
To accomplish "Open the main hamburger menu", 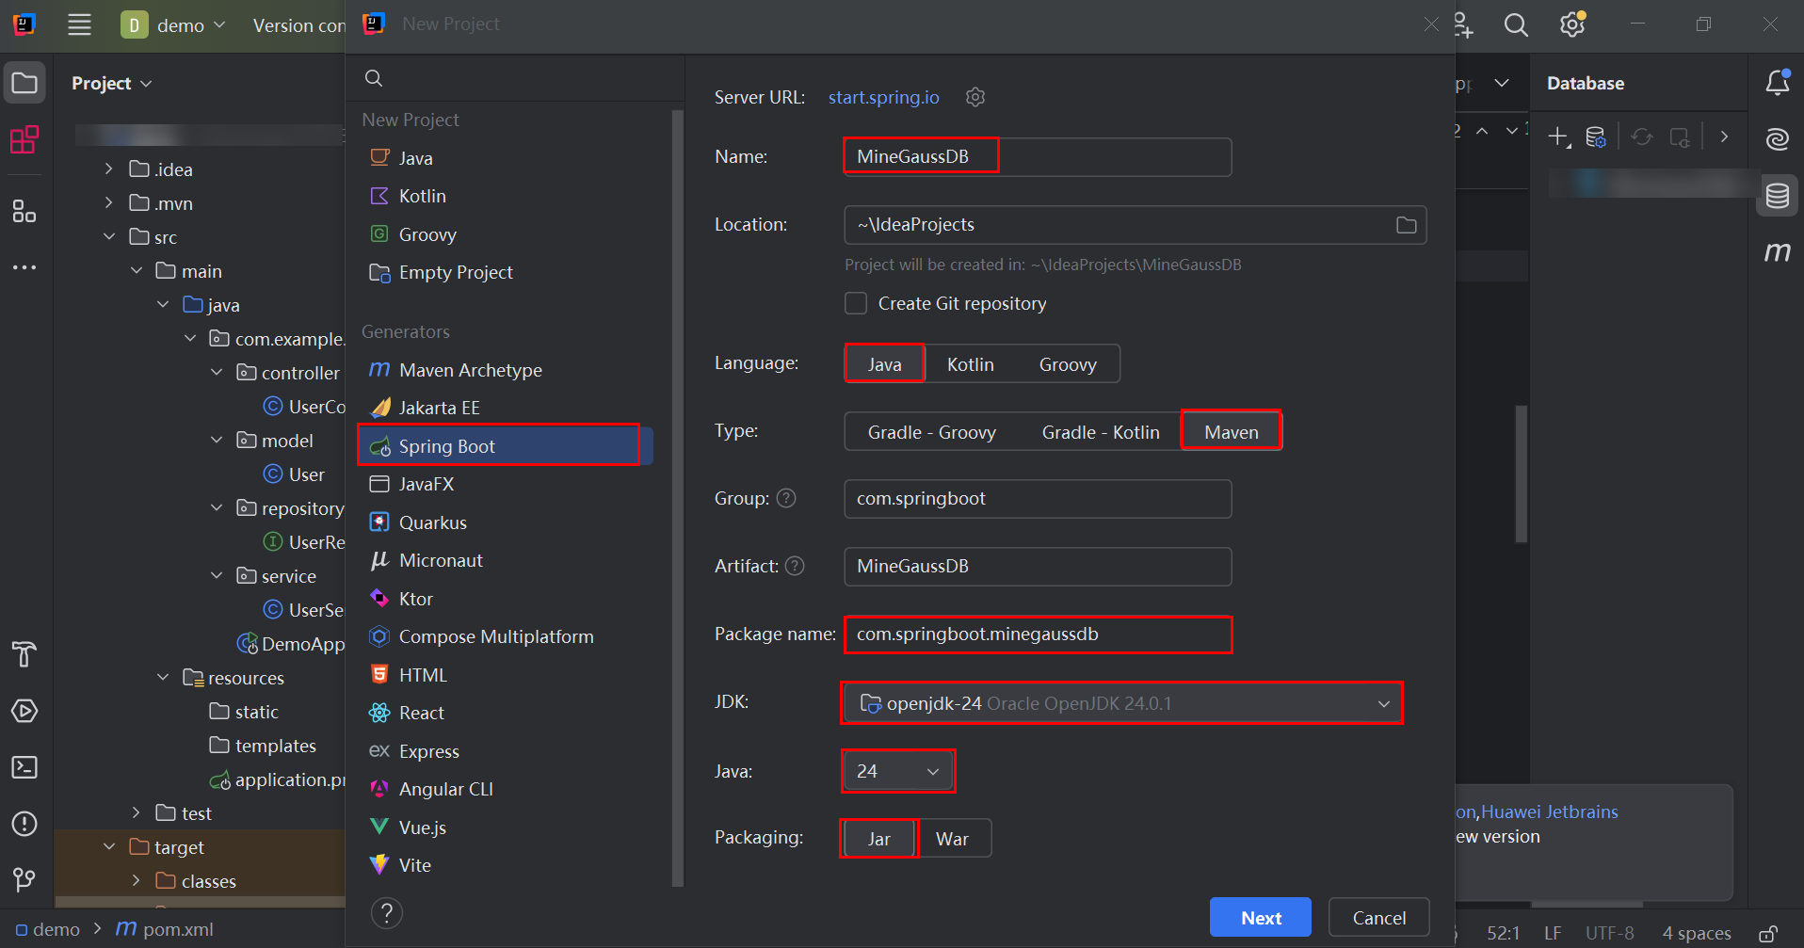I will 79,24.
